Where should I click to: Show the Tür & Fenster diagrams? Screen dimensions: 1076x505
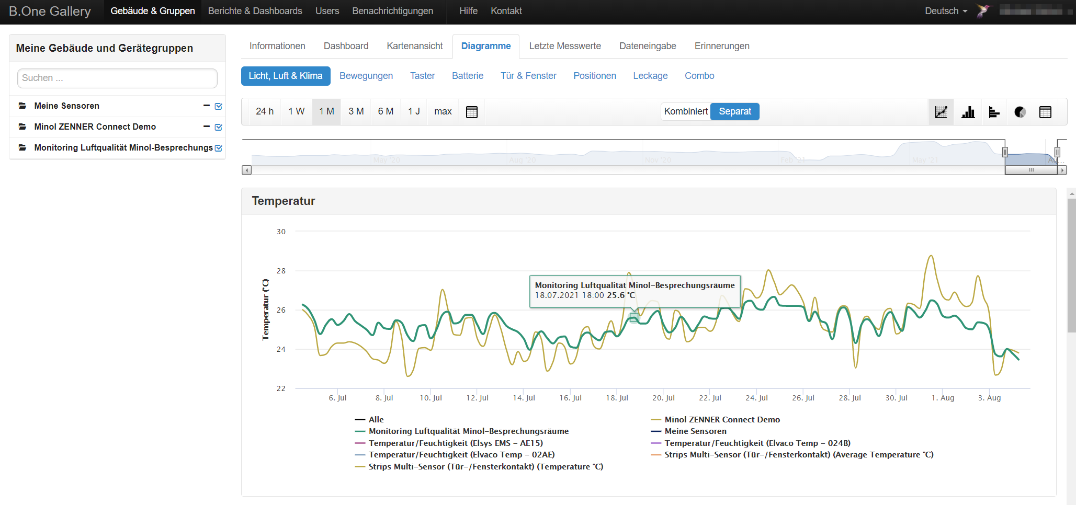[528, 76]
